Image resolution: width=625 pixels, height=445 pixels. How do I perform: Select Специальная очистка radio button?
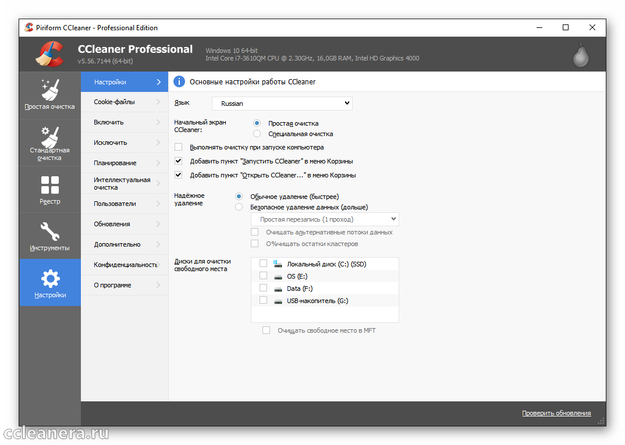[257, 134]
